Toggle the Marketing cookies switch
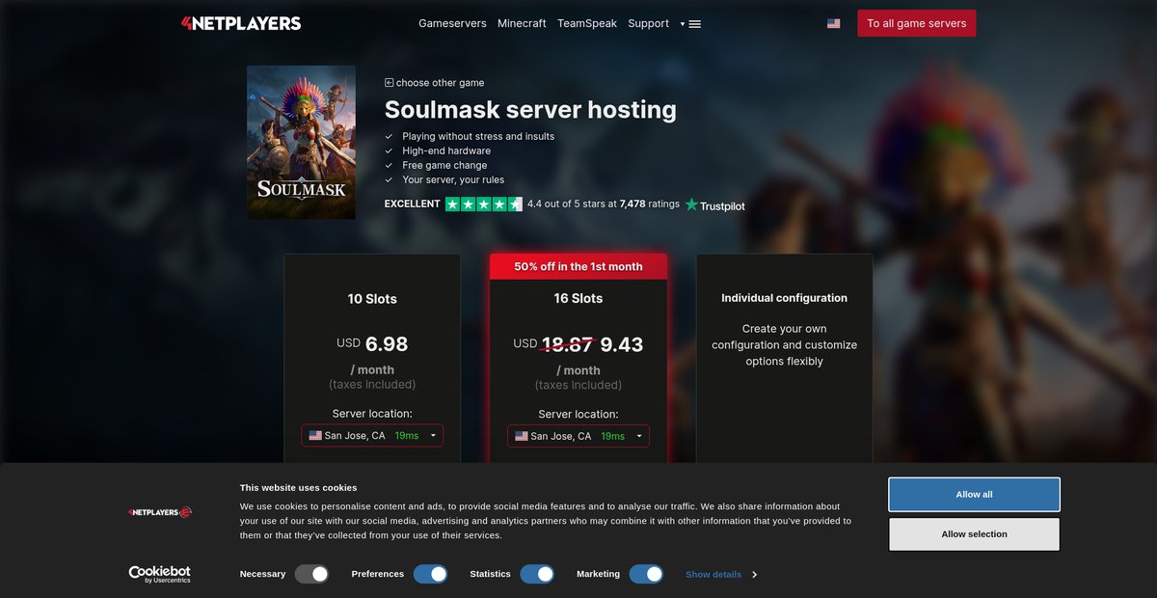 [x=646, y=574]
